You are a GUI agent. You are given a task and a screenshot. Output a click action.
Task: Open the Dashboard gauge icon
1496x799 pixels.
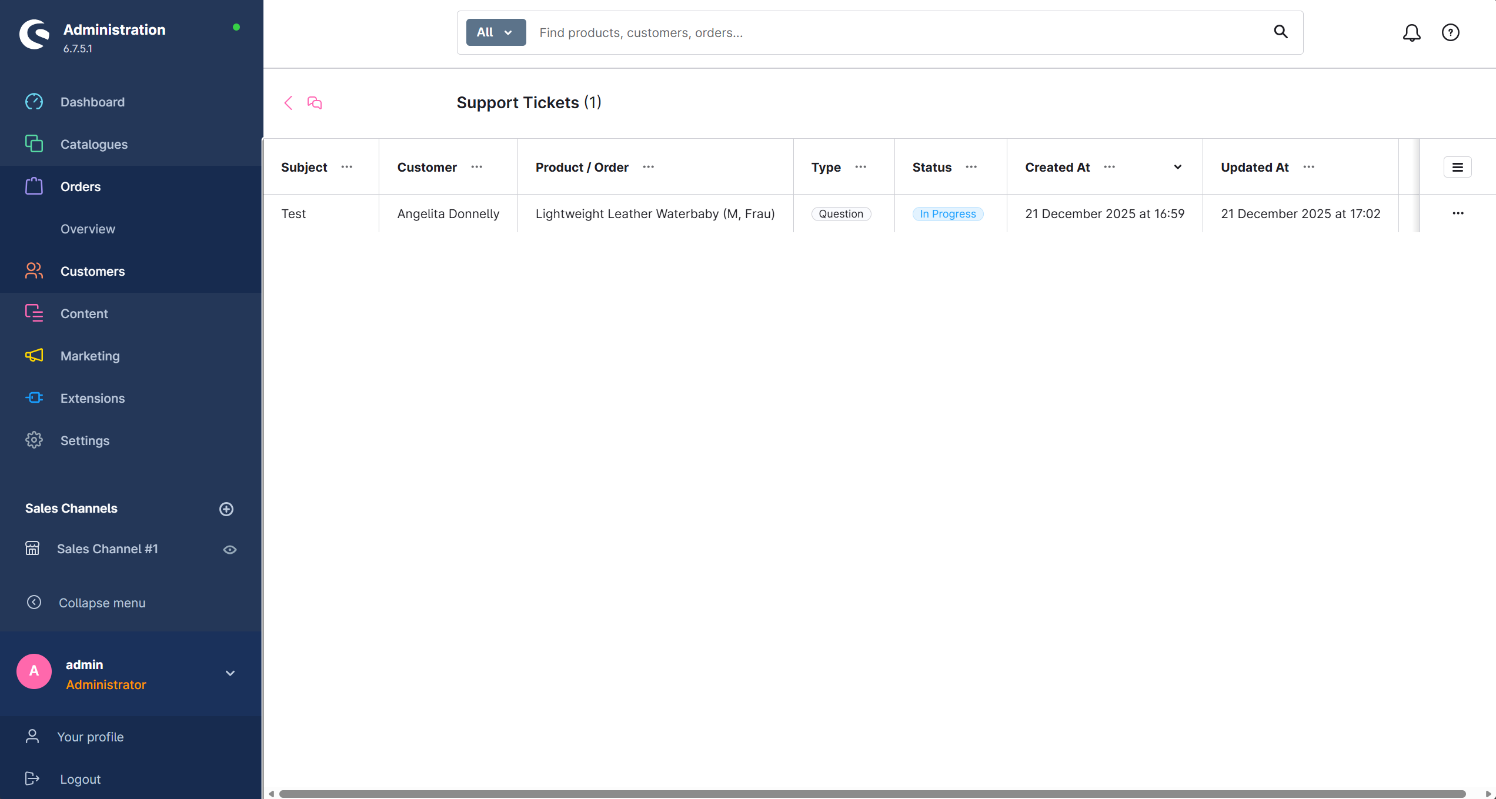34,102
